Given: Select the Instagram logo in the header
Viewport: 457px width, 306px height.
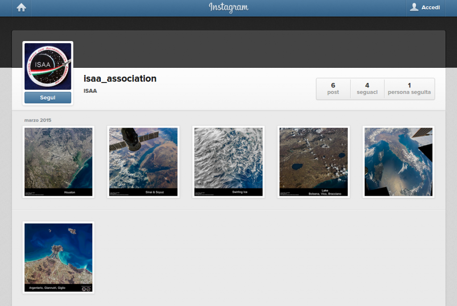Looking at the screenshot, I should [x=228, y=8].
